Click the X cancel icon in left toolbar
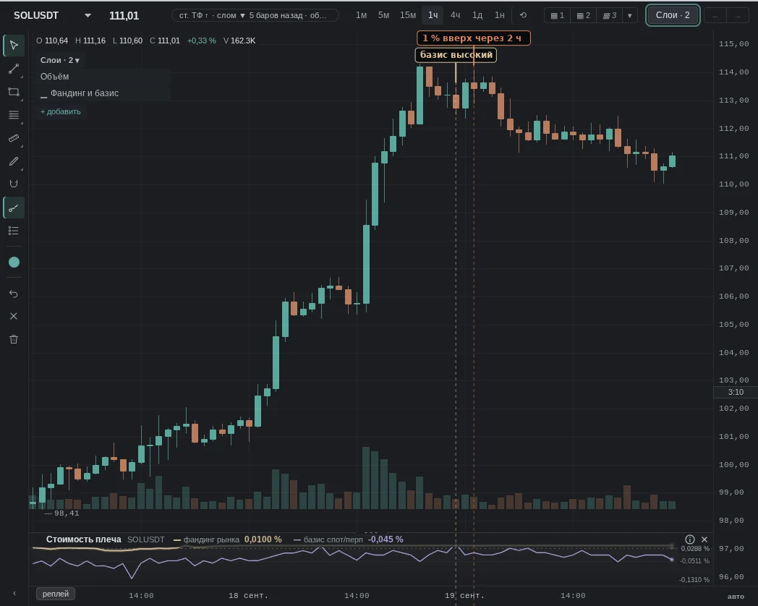The height and width of the screenshot is (606, 758). [x=14, y=316]
